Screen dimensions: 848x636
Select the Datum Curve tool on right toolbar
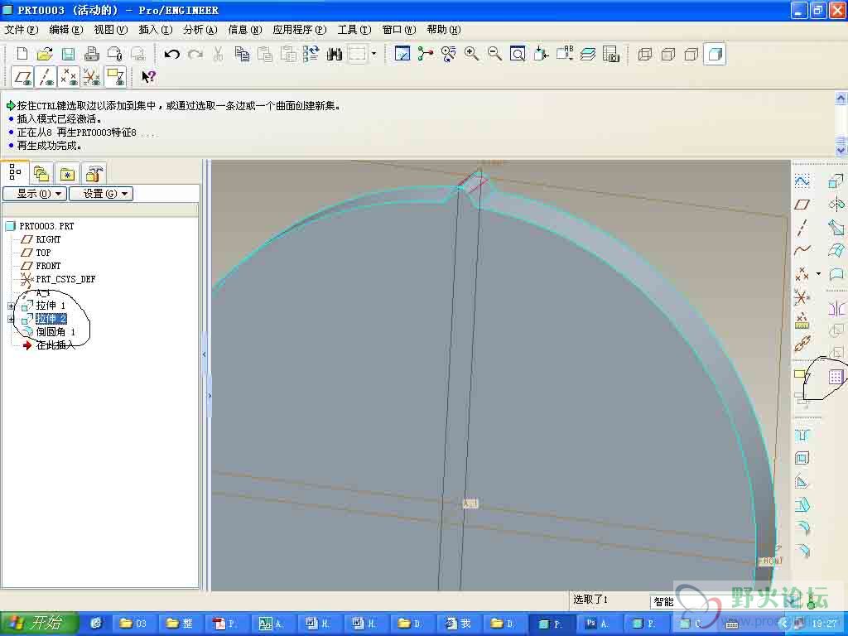coord(802,250)
